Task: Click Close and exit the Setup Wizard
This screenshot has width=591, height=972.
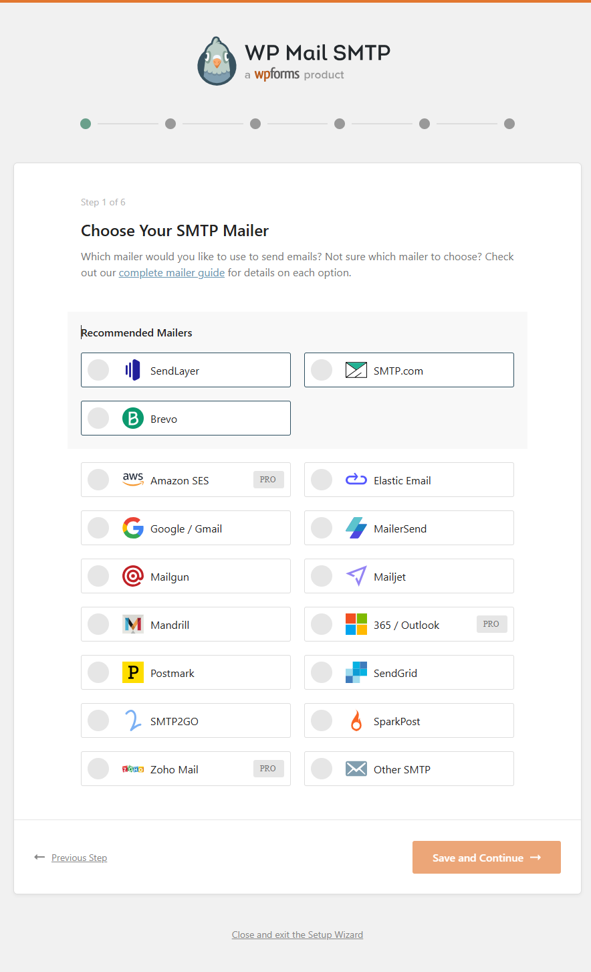Action: (297, 935)
